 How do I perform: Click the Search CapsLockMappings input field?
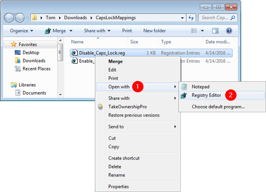click(x=215, y=18)
